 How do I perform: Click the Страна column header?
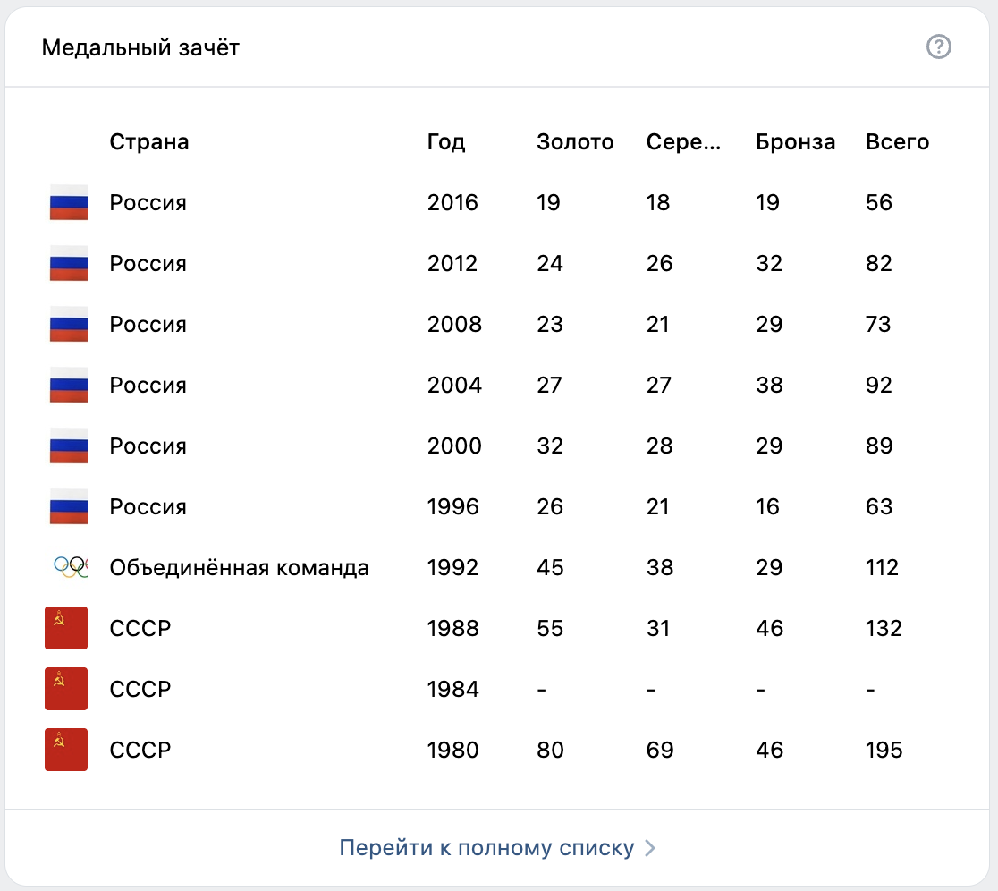click(x=149, y=142)
